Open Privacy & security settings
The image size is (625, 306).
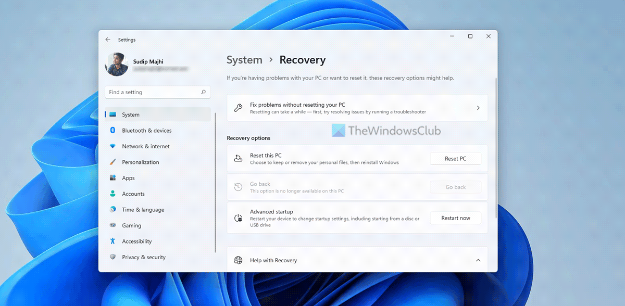pos(143,257)
